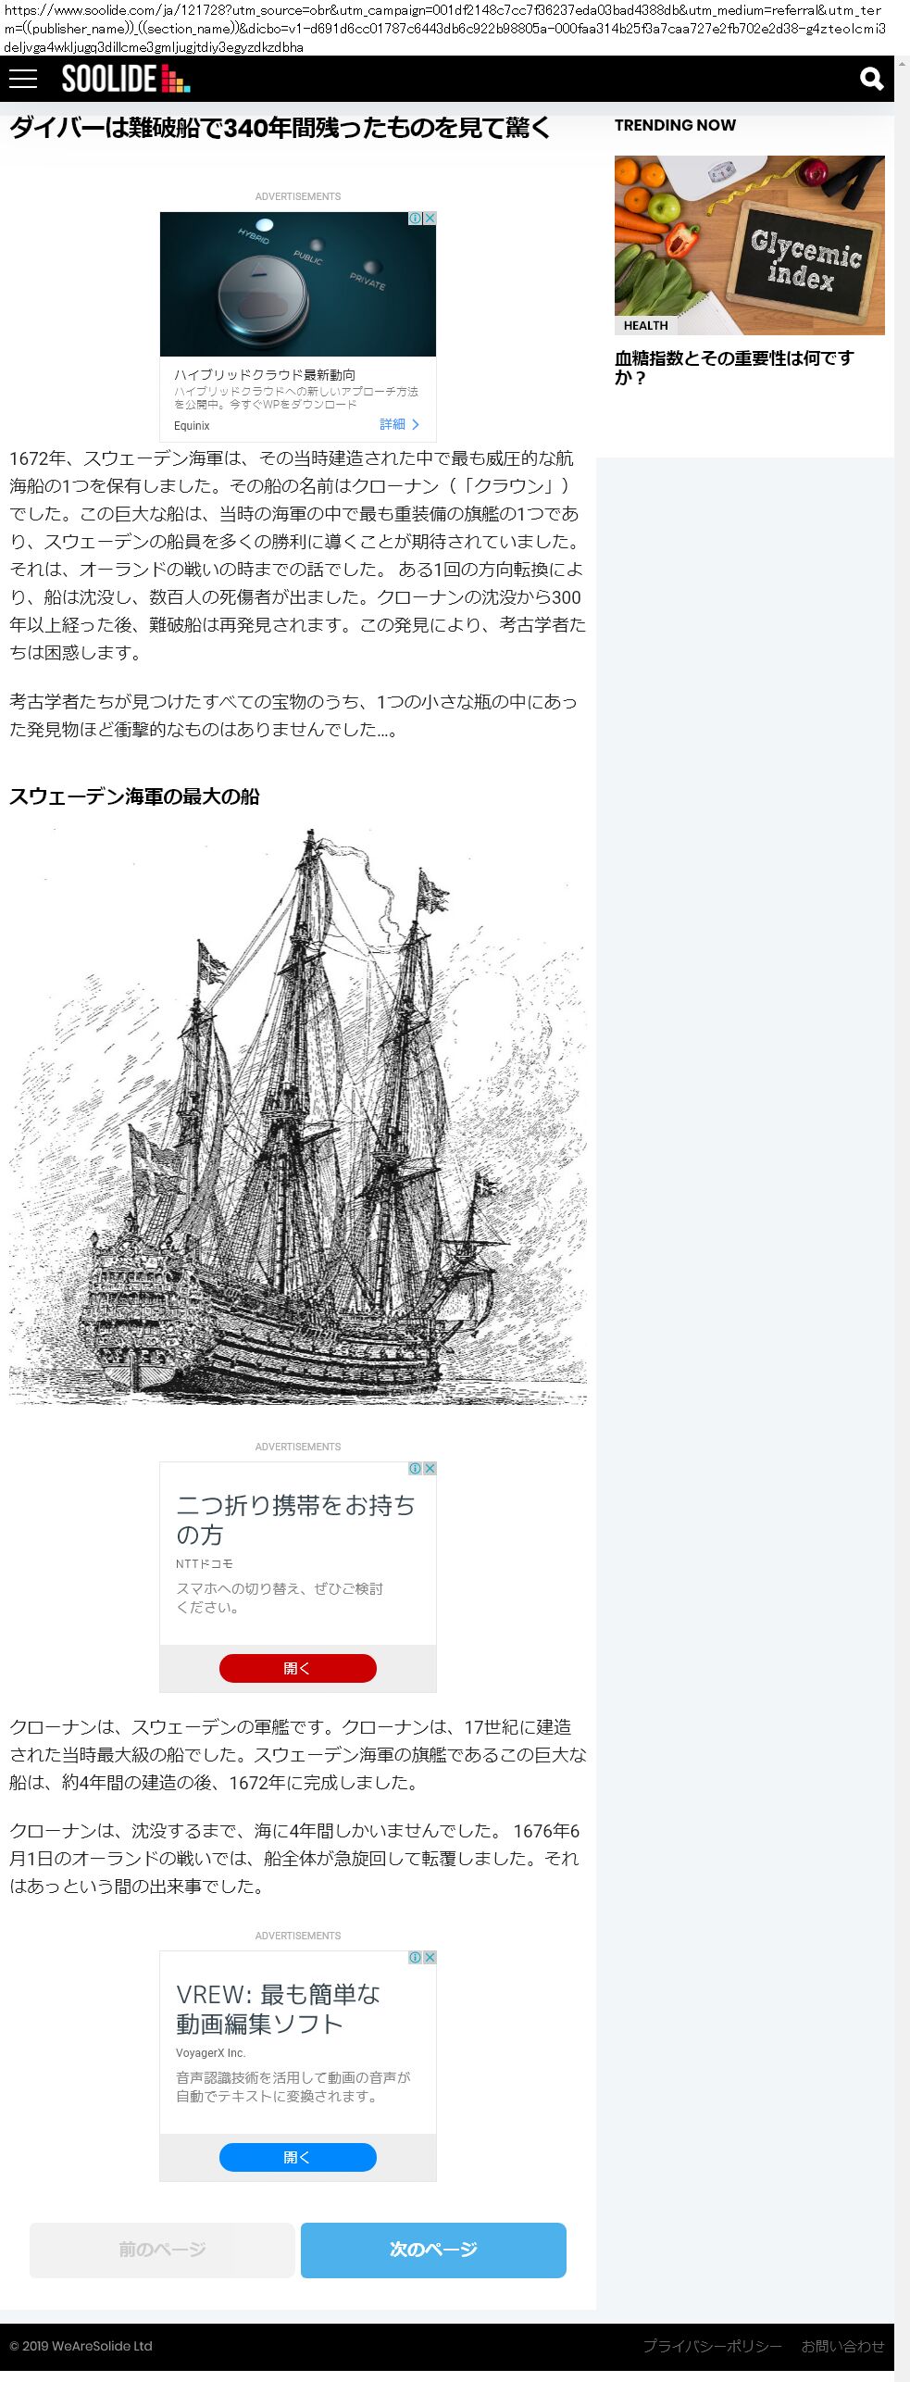Click AdChoices info icon on Equinix ad
Viewport: 910px width, 2382px height.
coord(416,219)
